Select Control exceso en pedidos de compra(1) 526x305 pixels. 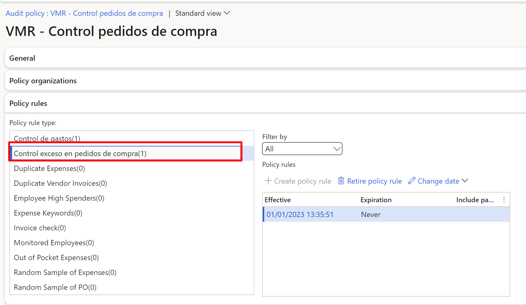(x=132, y=153)
